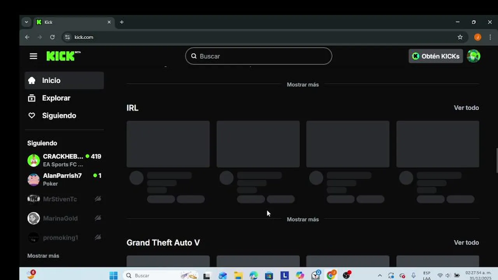This screenshot has width=498, height=280.
Task: Click Mostrar más above IRL section
Action: [303, 84]
